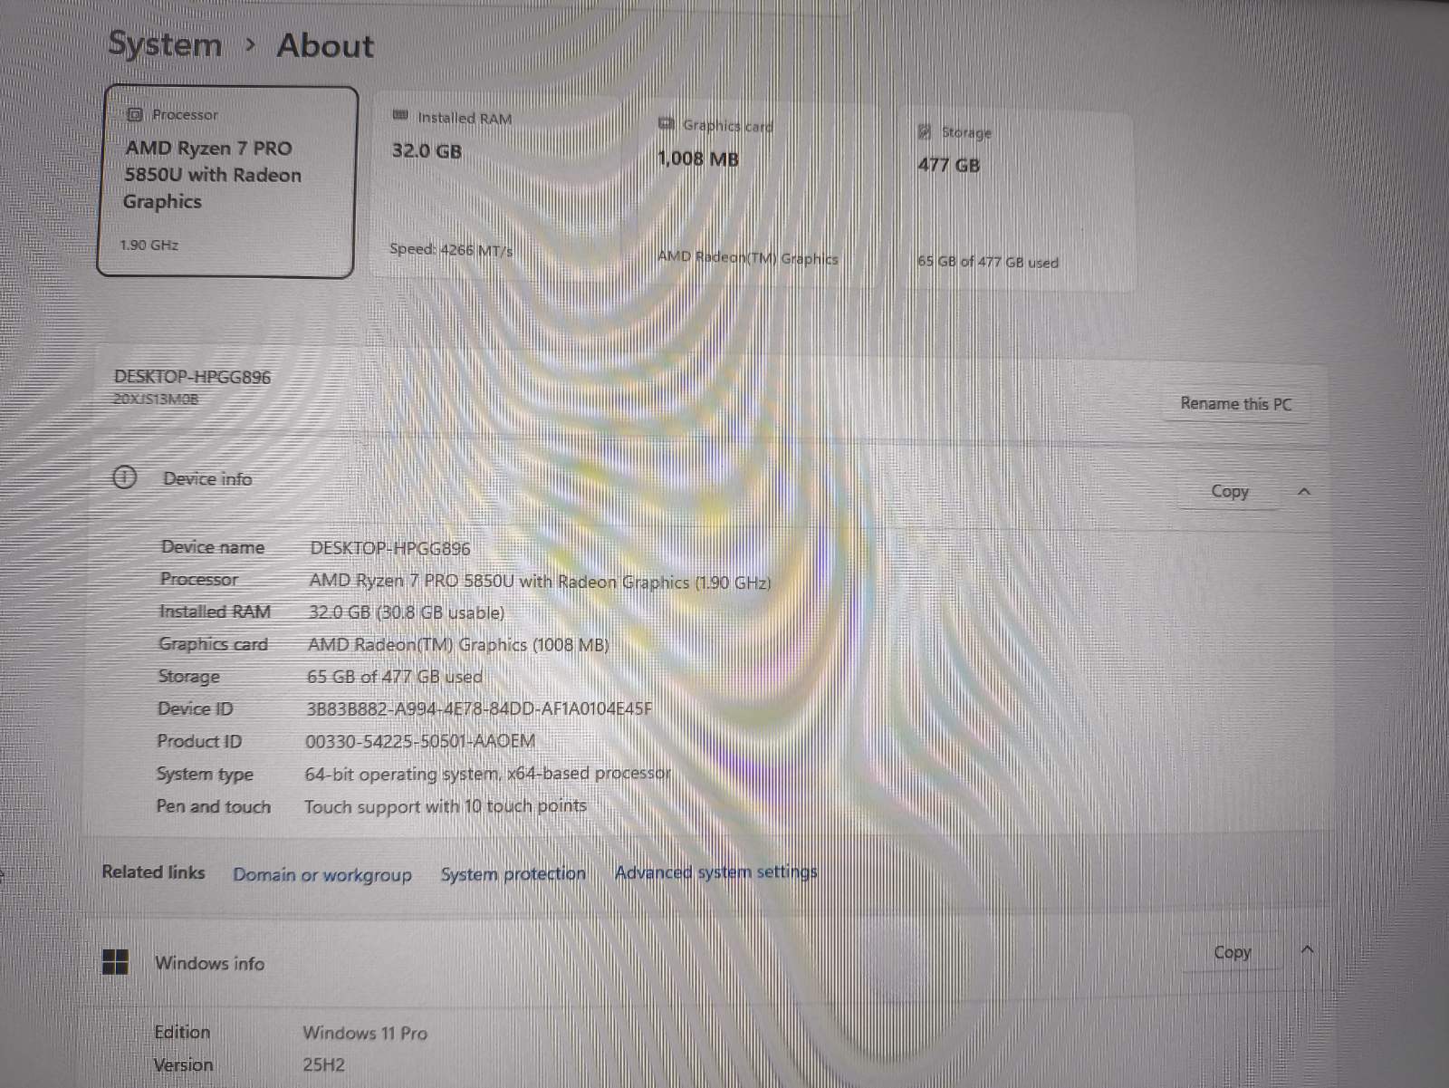Select the Installed RAM summary card
1449x1088 pixels.
click(x=496, y=184)
